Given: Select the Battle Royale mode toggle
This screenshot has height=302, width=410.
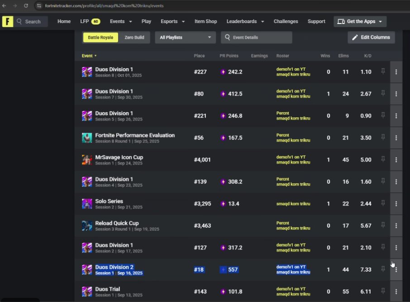Looking at the screenshot, I should [x=100, y=38].
